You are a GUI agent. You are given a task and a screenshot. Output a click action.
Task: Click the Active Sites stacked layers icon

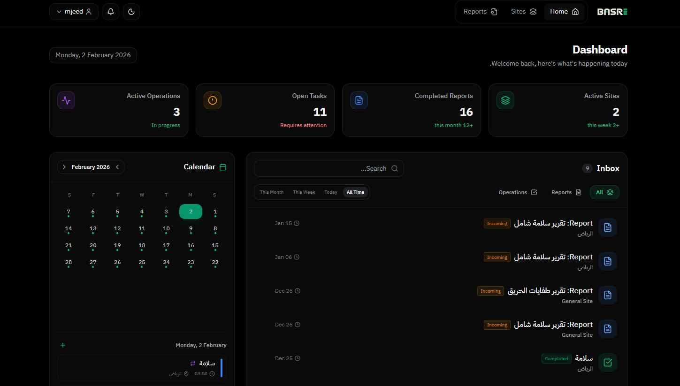[x=505, y=100]
